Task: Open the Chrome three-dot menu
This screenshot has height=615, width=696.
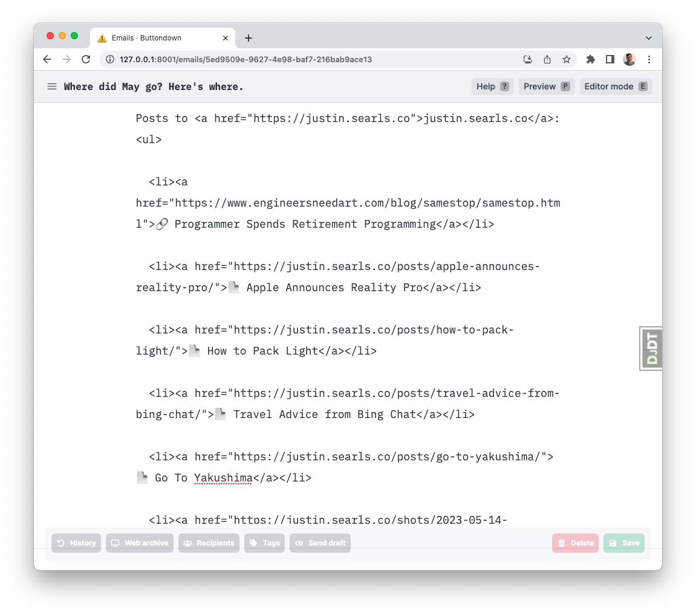Action: pos(649,59)
